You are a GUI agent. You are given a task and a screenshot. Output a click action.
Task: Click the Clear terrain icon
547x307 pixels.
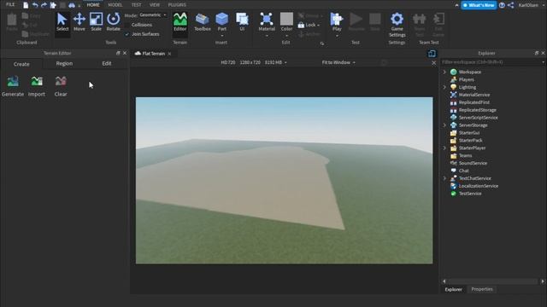61,86
